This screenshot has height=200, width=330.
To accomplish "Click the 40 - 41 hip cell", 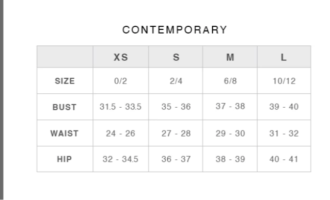I will tap(284, 159).
